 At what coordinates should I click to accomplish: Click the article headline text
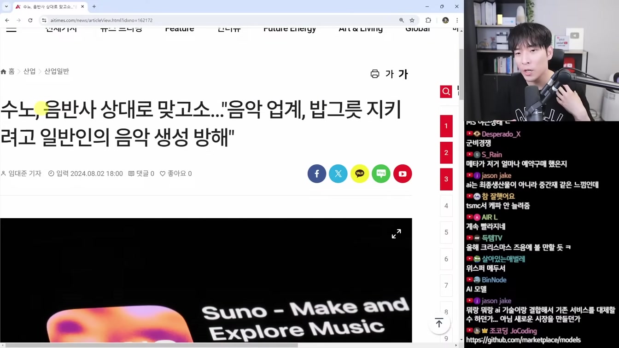pos(201,123)
